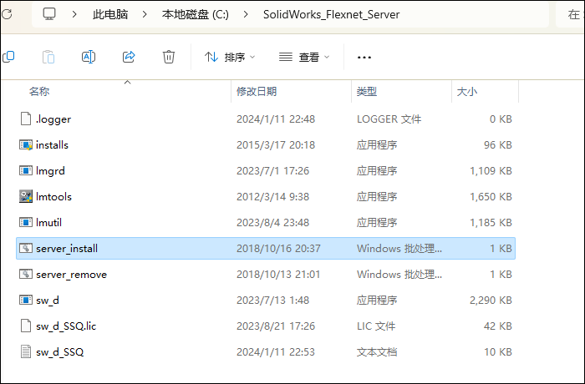Click the 1,650 KB size value
This screenshot has width=585, height=384.
(491, 196)
